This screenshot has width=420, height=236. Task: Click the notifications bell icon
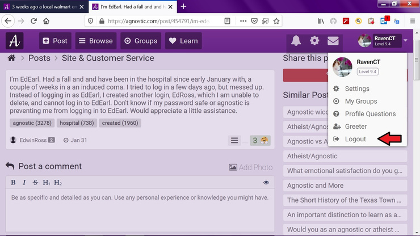pos(296,41)
